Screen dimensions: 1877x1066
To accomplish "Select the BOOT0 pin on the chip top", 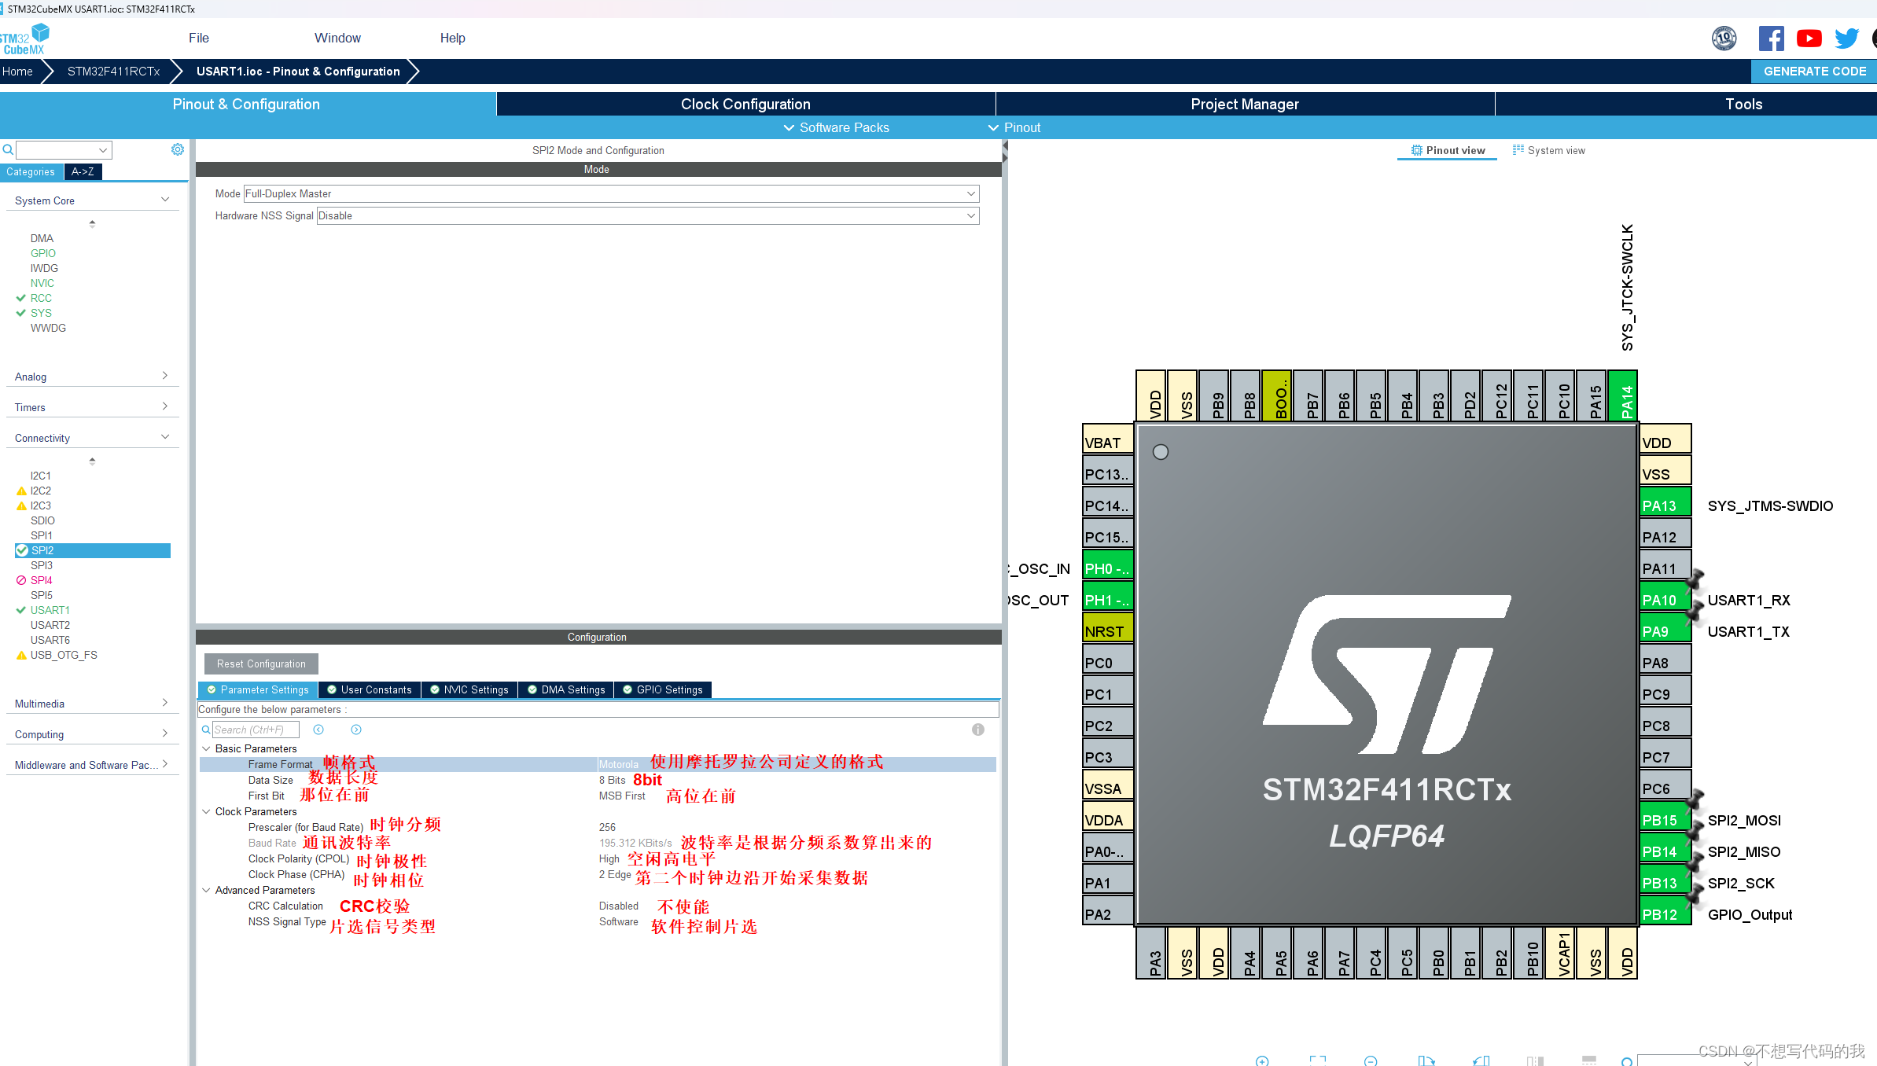I will 1277,395.
